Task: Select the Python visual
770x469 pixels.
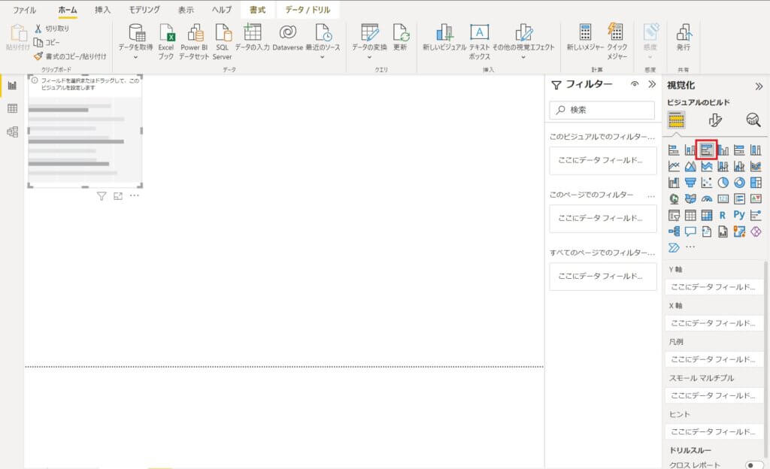Action: [739, 215]
